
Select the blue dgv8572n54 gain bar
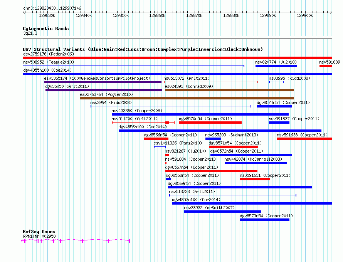click(251, 155)
